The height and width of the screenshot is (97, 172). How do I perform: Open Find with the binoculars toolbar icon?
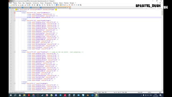tap(37, 5)
